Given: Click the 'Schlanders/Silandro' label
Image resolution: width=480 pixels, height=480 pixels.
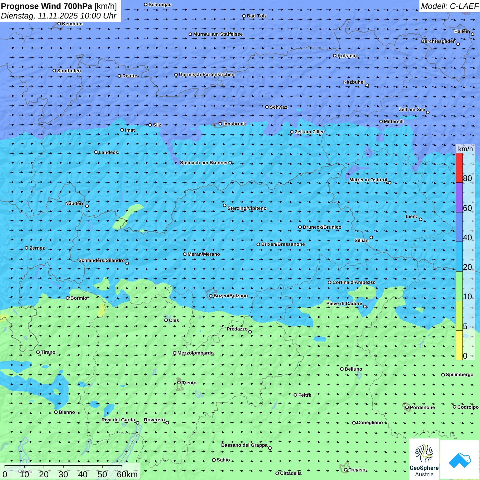Looking at the screenshot, I should pyautogui.click(x=101, y=260).
